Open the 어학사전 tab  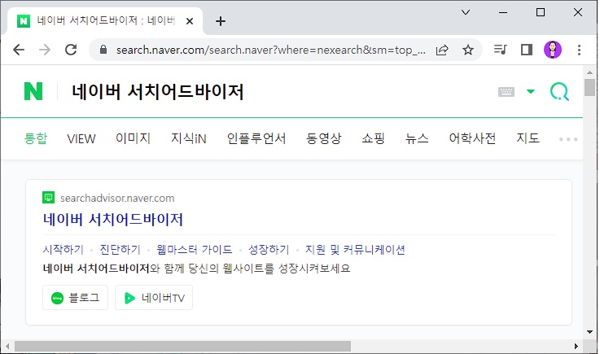pyautogui.click(x=472, y=138)
